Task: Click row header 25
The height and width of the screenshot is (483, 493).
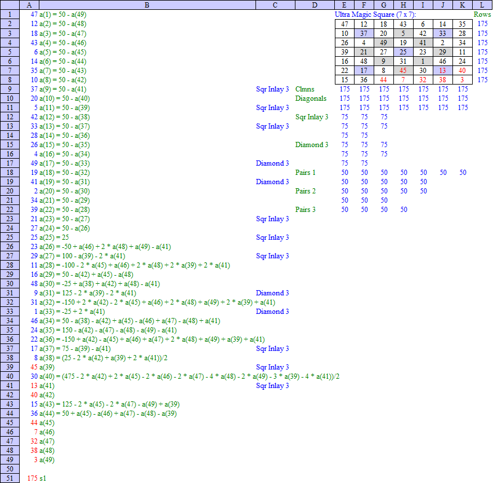Action: coord(10,237)
